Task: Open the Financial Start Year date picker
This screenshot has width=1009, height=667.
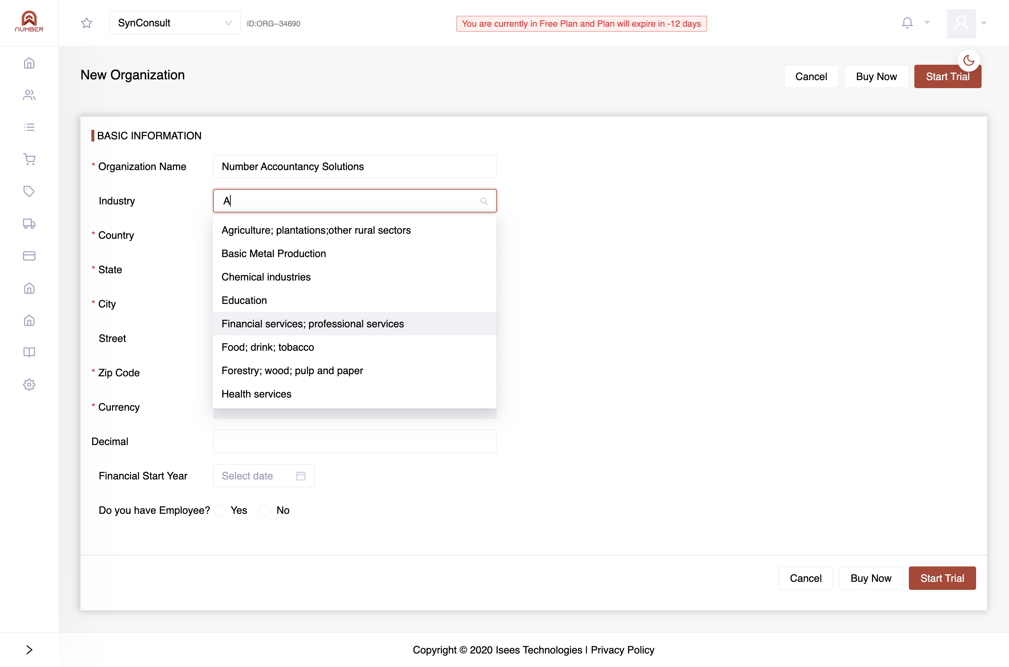Action: click(x=264, y=476)
